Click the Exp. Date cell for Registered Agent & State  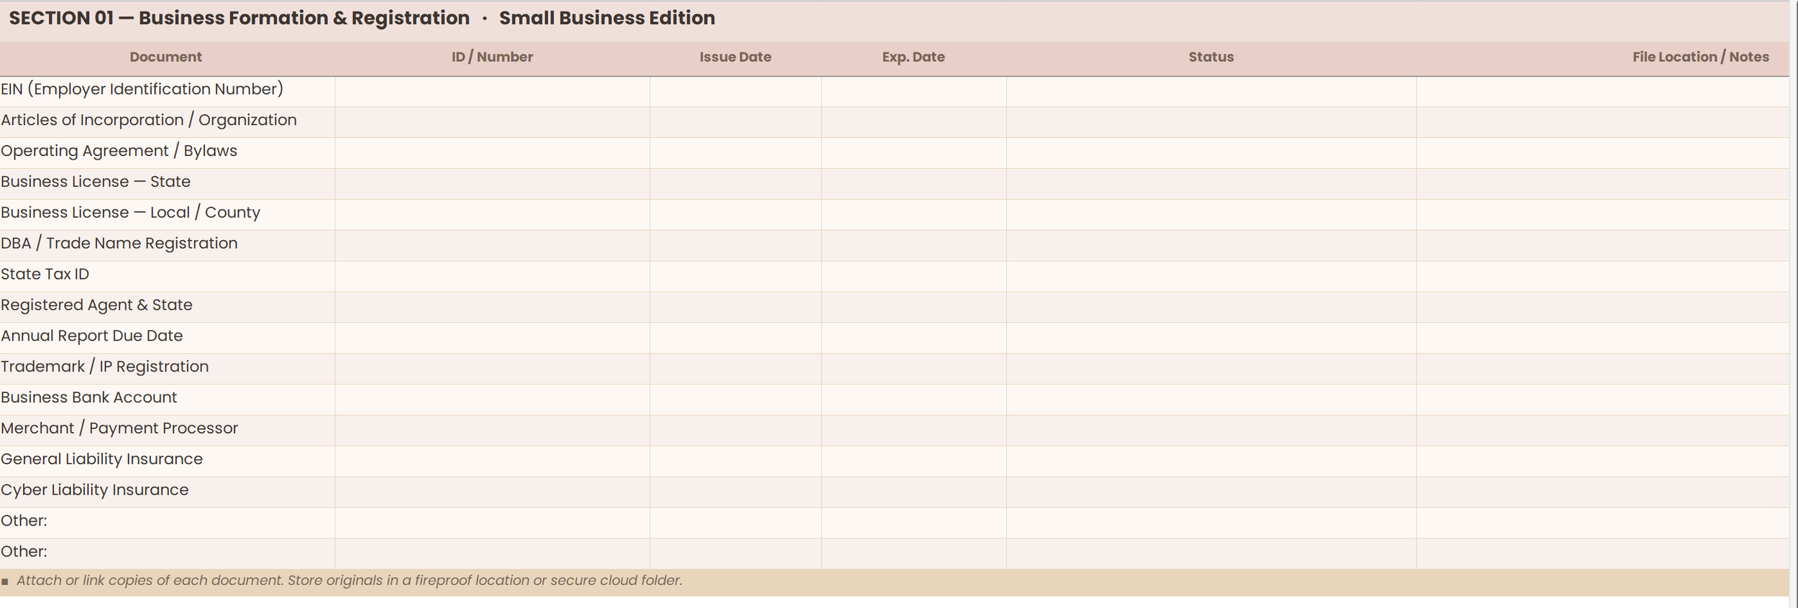click(x=914, y=308)
